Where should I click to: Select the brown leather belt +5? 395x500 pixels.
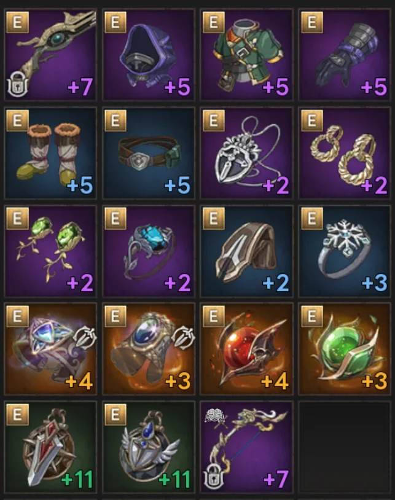click(149, 153)
